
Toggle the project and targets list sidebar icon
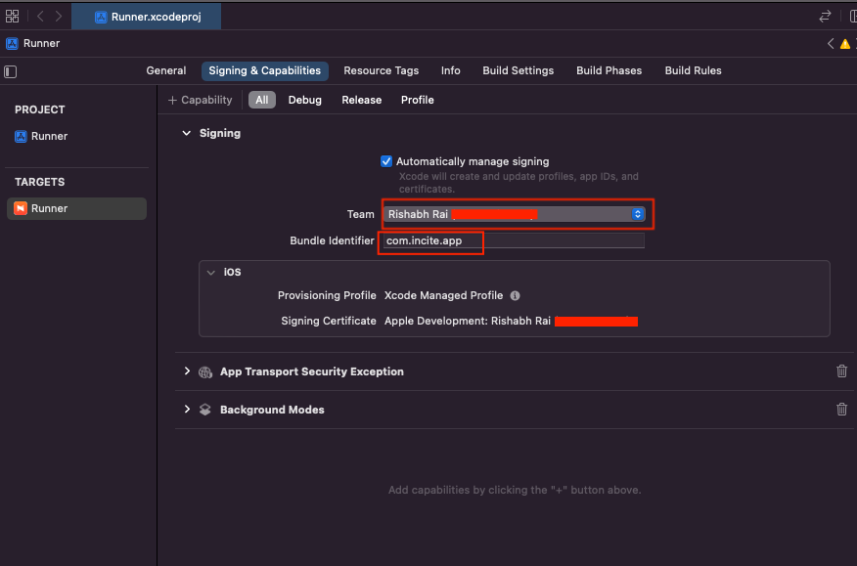coord(11,71)
